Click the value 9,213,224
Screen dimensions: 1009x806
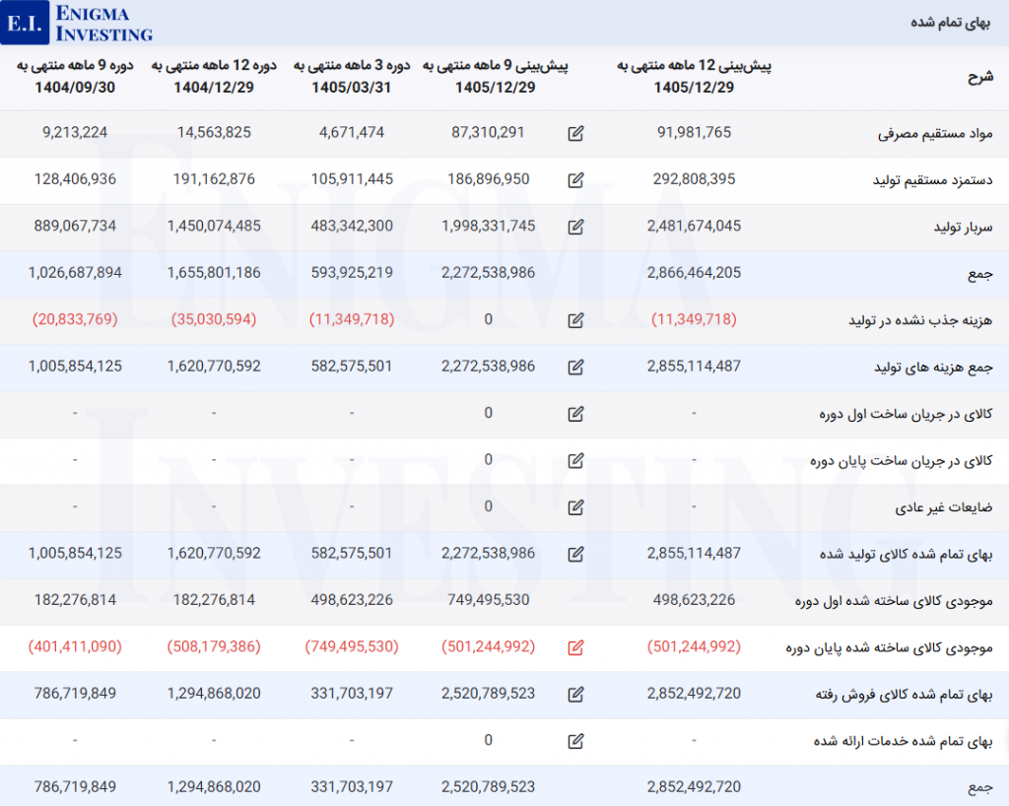(x=75, y=132)
